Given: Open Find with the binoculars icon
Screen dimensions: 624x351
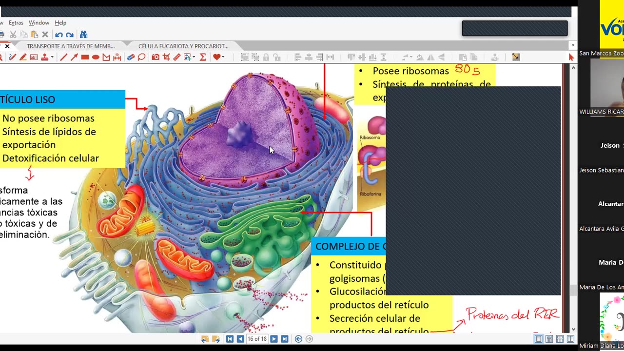Looking at the screenshot, I should (83, 35).
